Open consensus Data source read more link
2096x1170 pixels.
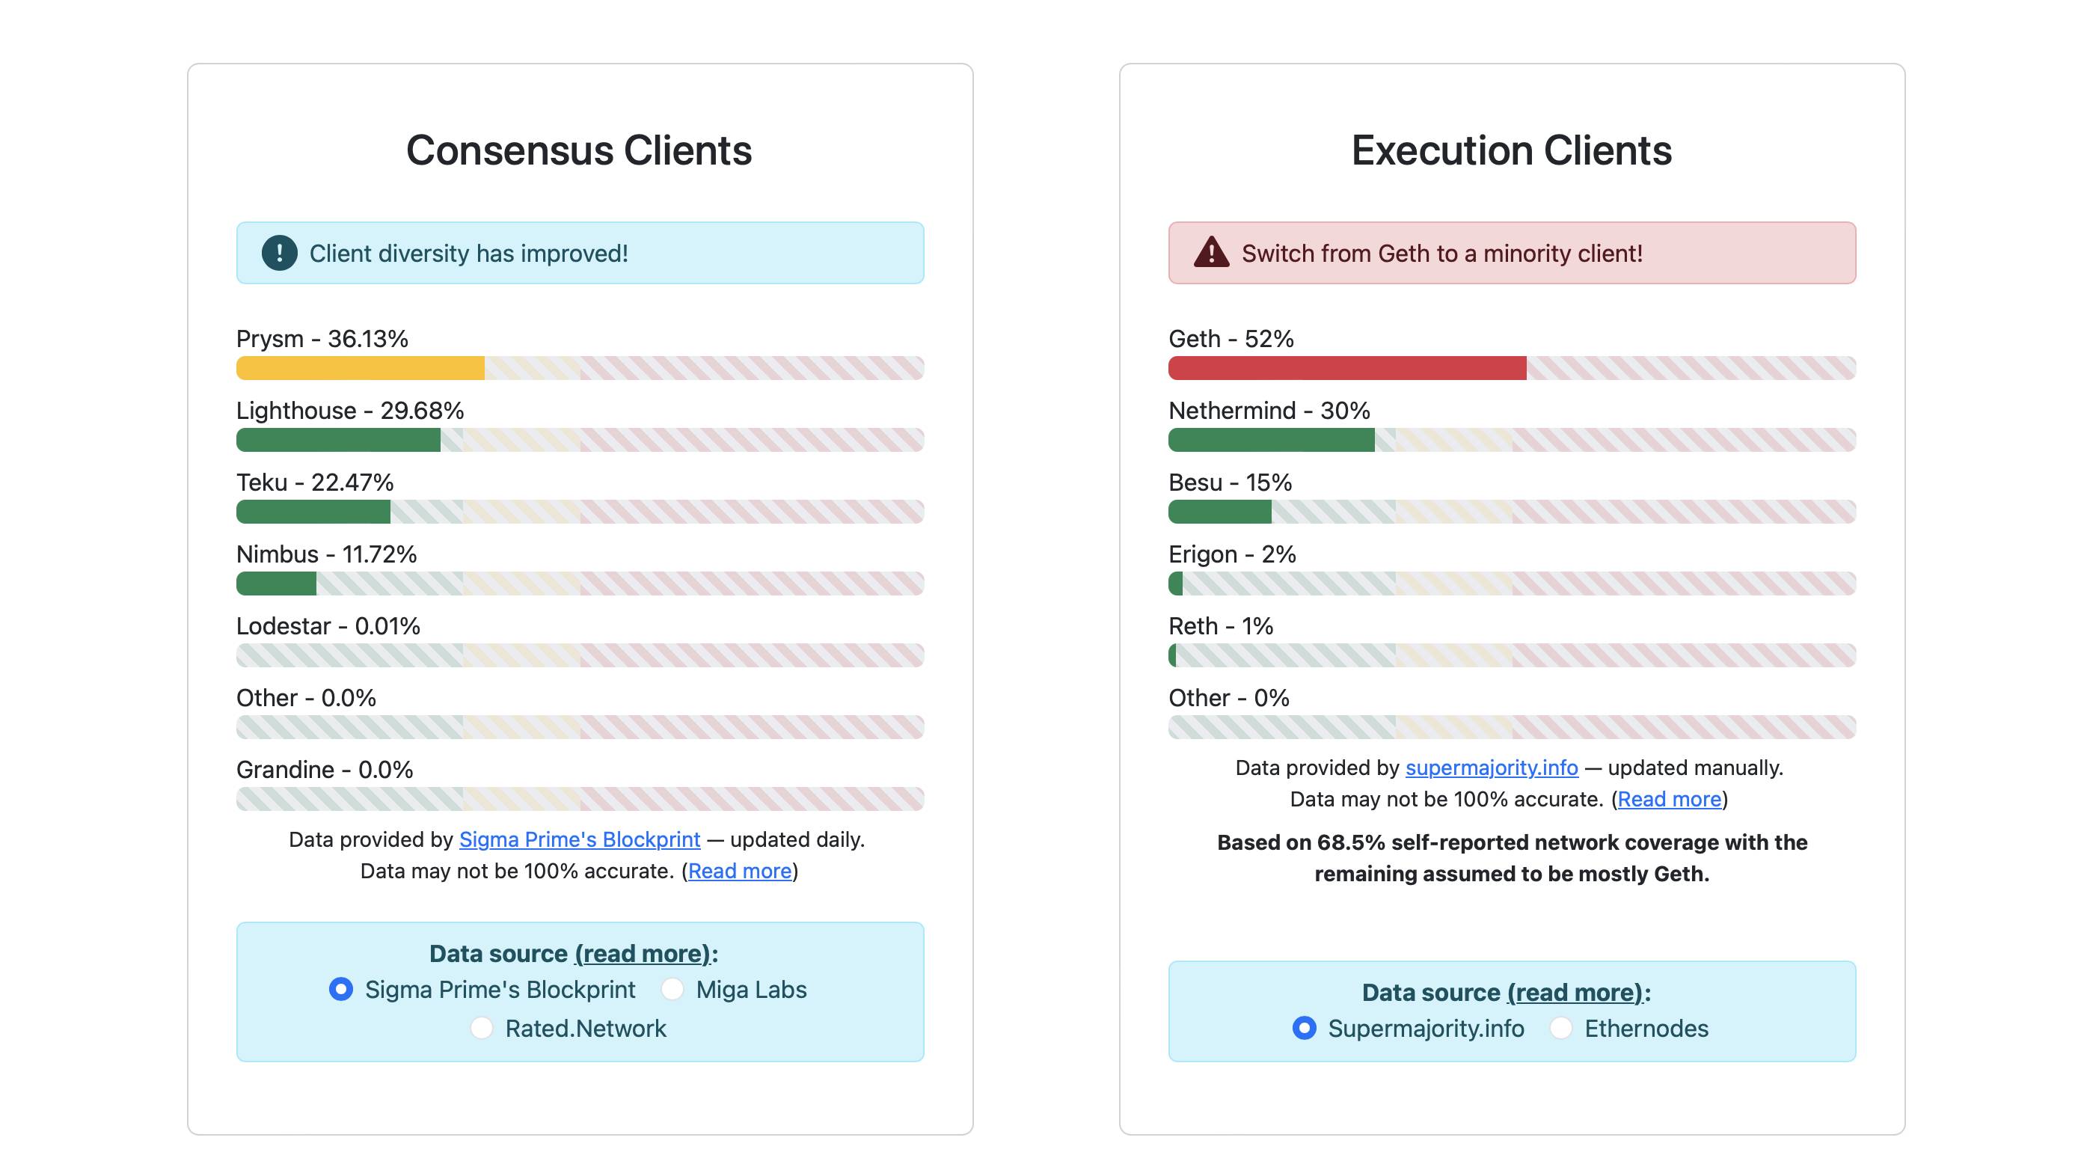pos(643,954)
